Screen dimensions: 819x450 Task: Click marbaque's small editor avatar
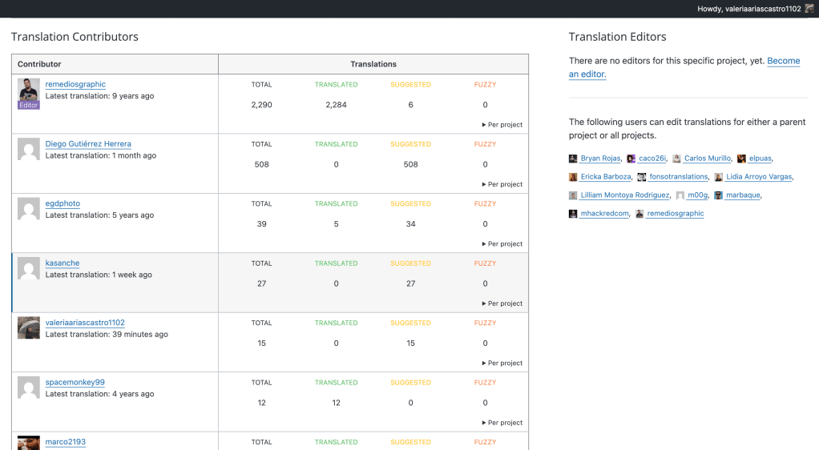[719, 195]
